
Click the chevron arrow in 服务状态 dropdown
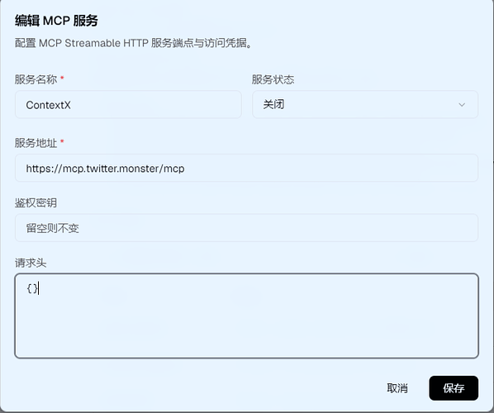coord(462,105)
